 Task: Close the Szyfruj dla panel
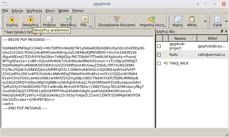tap(226, 31)
